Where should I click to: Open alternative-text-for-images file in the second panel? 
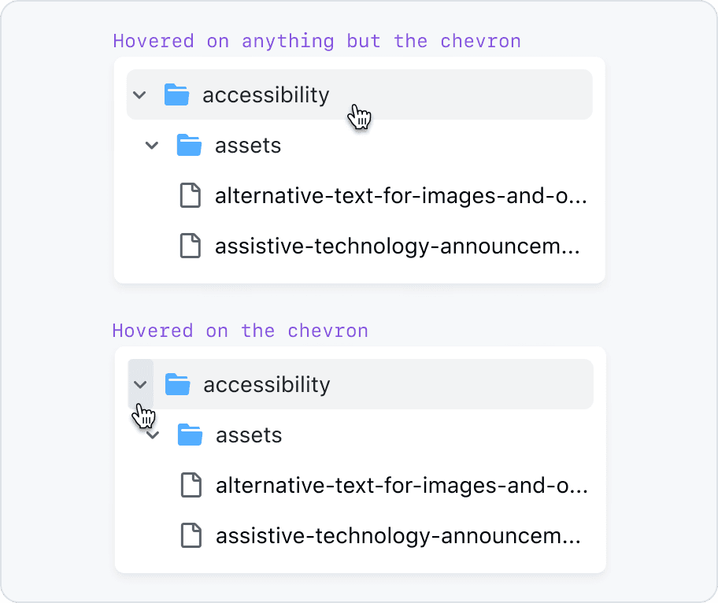point(401,486)
